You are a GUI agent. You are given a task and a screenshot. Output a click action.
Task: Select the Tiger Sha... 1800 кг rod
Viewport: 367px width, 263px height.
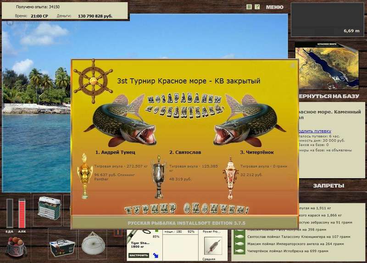(x=140, y=245)
